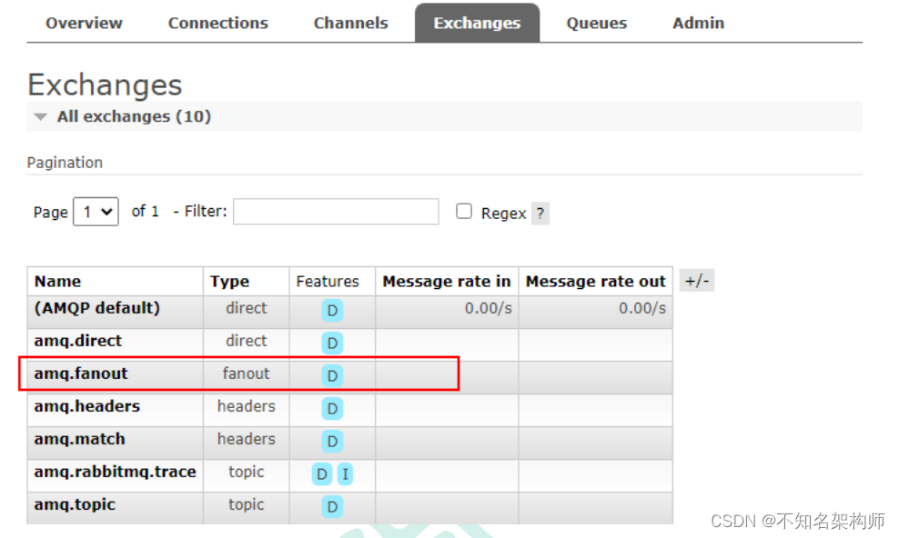
Task: Click the +/- column toggle button
Action: click(697, 281)
